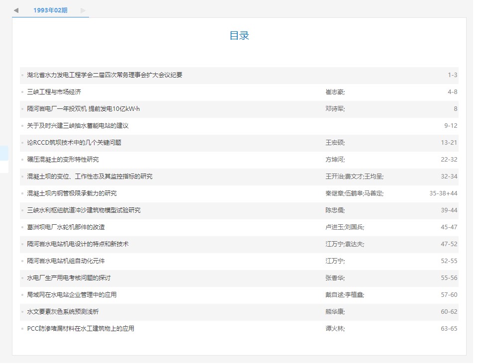Click author 方坤河

pyautogui.click(x=335, y=160)
